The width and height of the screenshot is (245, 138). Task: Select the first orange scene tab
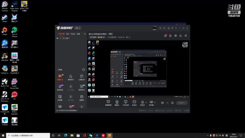click(62, 34)
